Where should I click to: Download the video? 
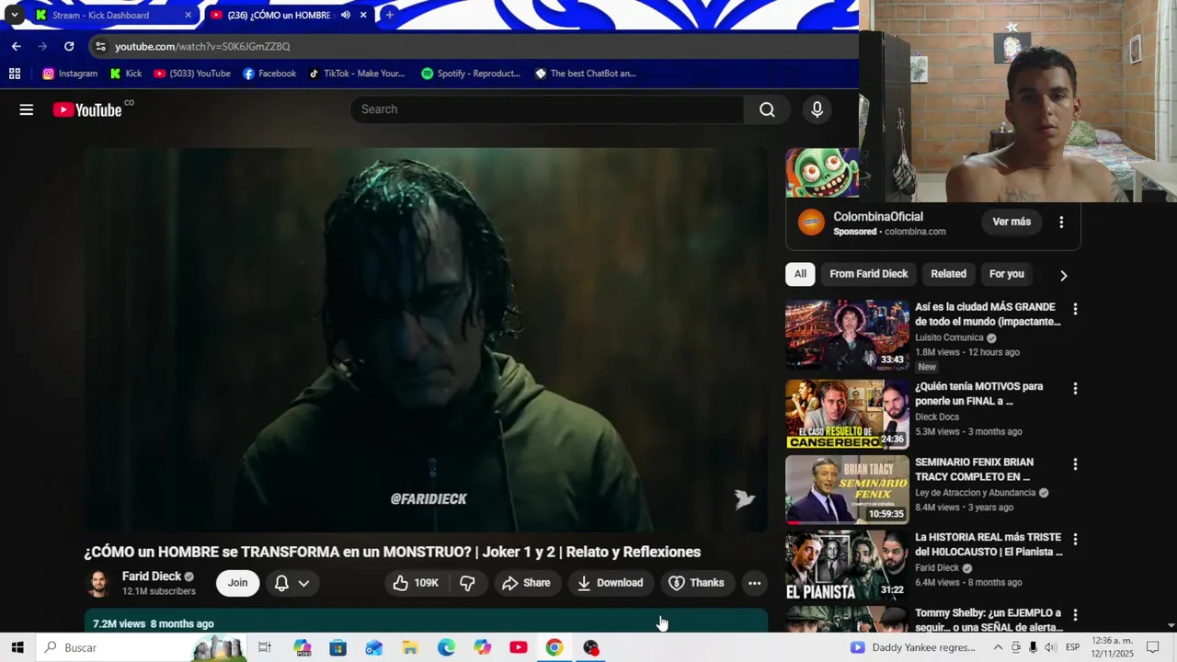(x=610, y=583)
